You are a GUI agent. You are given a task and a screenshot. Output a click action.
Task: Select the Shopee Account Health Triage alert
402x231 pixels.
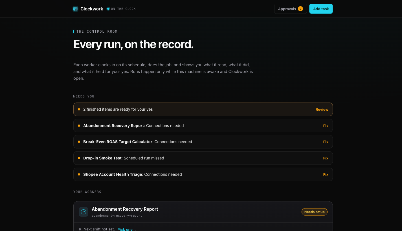pyautogui.click(x=203, y=174)
